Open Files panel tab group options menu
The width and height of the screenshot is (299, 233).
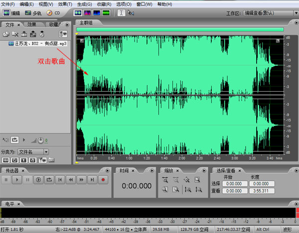click(x=67, y=24)
